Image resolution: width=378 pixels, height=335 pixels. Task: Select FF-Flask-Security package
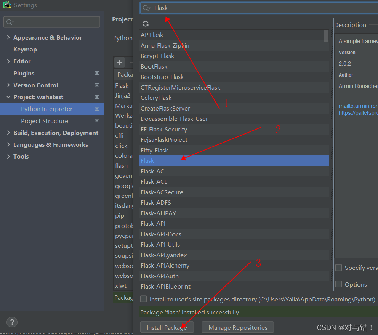[x=234, y=130]
